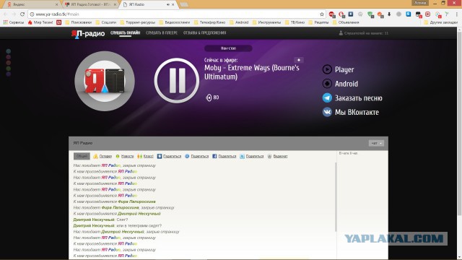This screenshot has width=462, height=260.
Task: Open the Заказать песню link
Action: [x=359, y=98]
